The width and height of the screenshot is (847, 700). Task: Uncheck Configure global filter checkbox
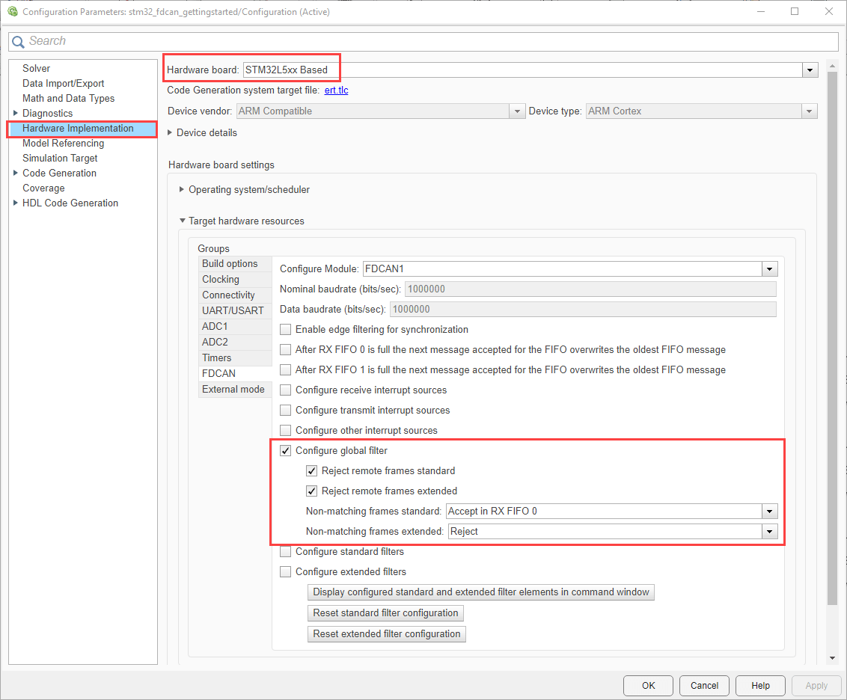click(285, 451)
